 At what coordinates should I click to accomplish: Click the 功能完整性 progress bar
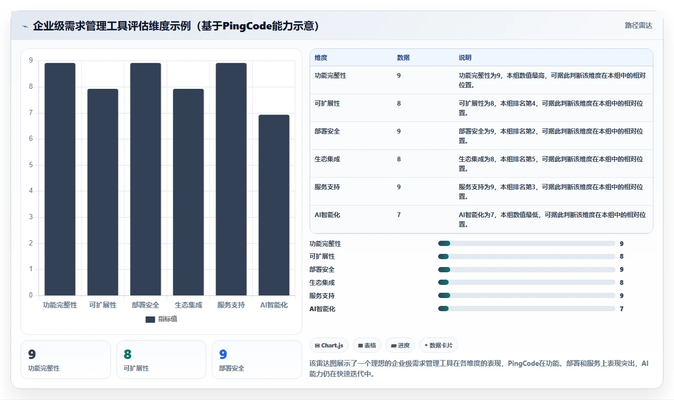point(527,243)
